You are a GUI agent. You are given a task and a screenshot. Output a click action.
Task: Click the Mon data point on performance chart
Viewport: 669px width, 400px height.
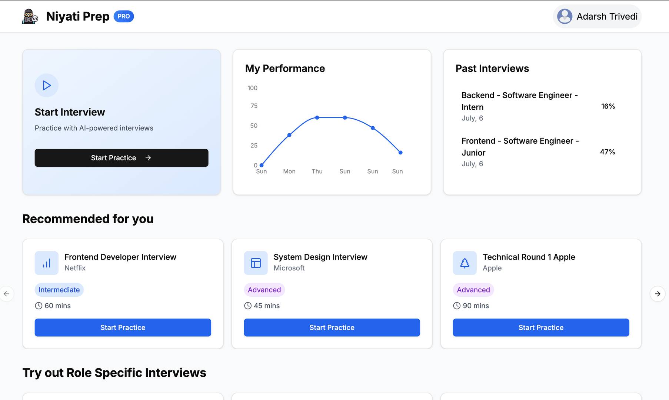[x=289, y=135]
